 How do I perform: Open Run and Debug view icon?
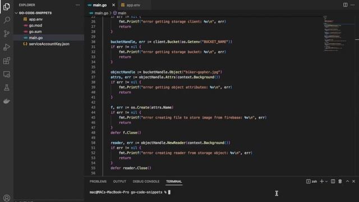7,47
